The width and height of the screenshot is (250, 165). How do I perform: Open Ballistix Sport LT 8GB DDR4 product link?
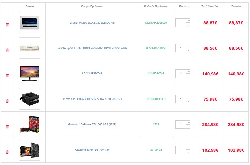coord(92,48)
